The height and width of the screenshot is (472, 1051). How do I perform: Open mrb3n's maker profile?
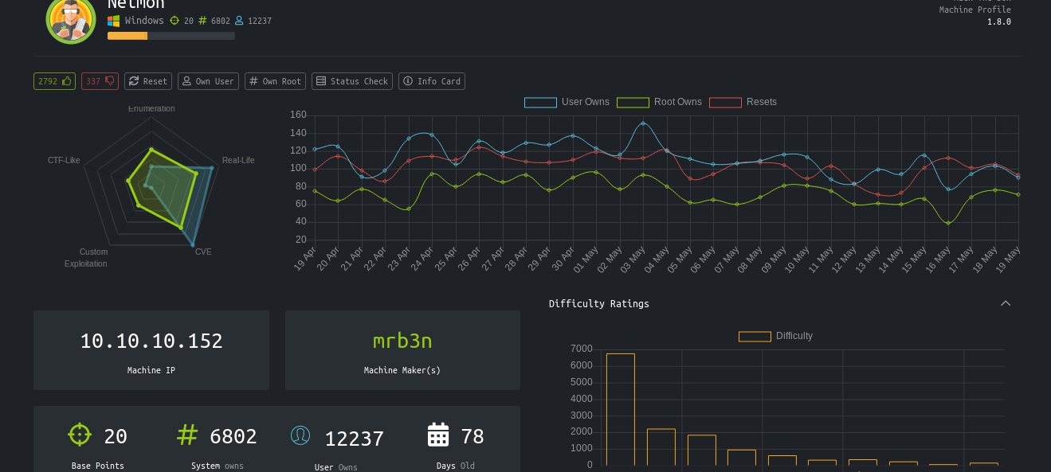pyautogui.click(x=402, y=341)
